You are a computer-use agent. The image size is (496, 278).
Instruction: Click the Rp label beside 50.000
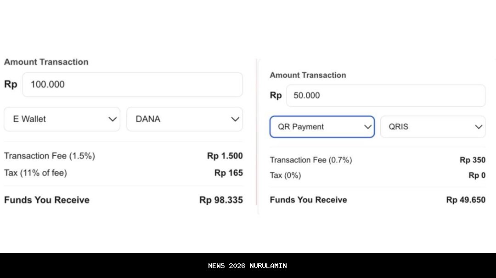click(x=276, y=96)
